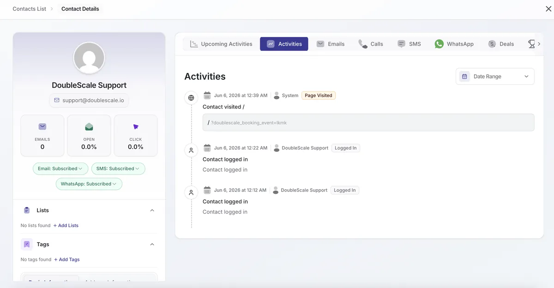The width and height of the screenshot is (554, 288).
Task: Collapse the Tags section chevron
Action: (x=152, y=245)
